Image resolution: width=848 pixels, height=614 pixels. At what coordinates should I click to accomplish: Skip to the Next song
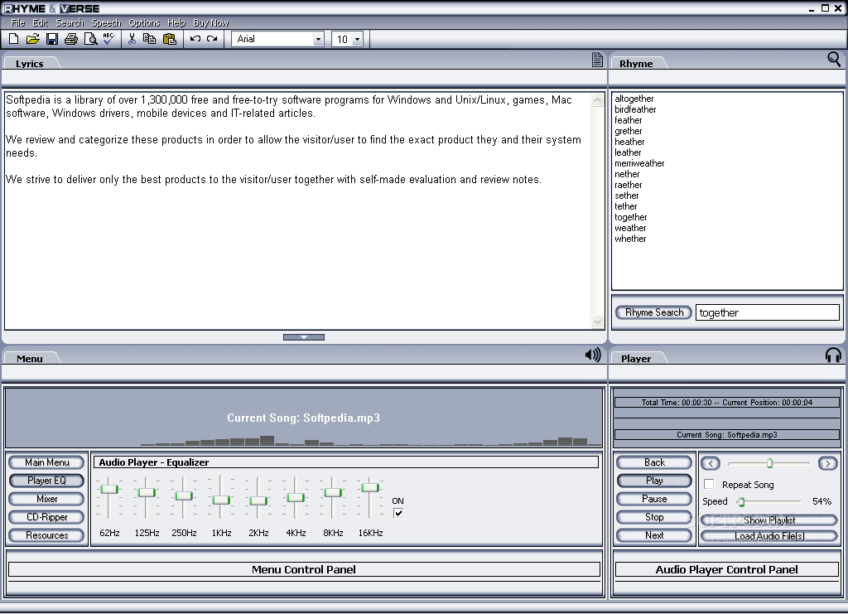click(654, 535)
